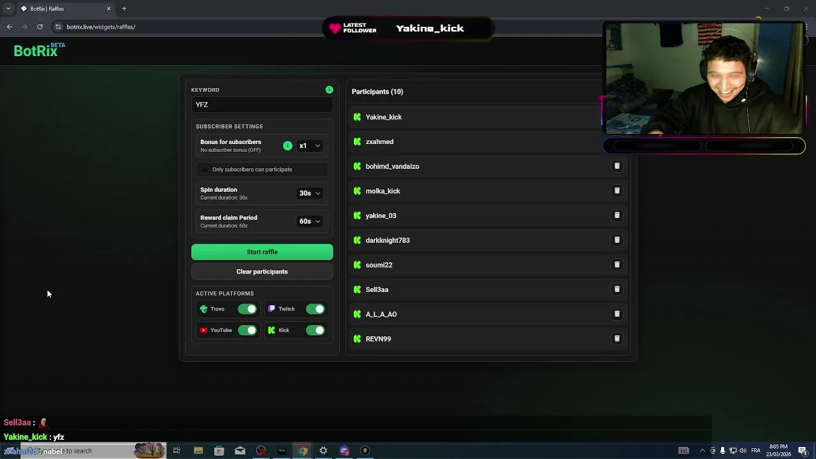The image size is (816, 459).
Task: Turn off the Kick platform switch
Action: pyautogui.click(x=315, y=330)
